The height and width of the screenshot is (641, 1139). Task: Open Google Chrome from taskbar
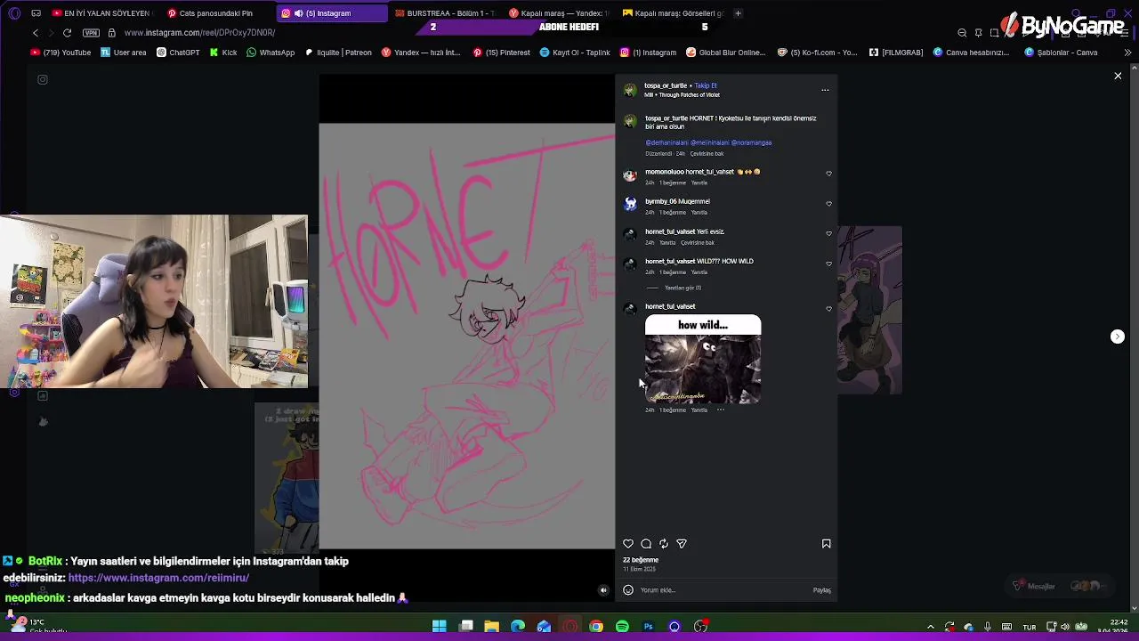point(596,627)
